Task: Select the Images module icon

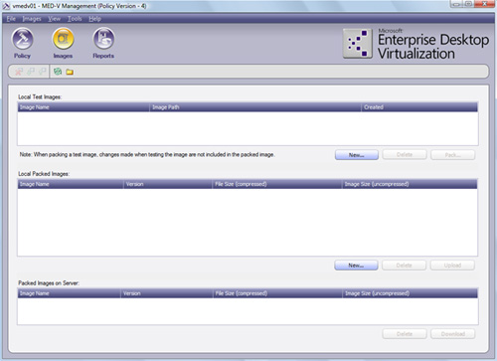Action: (x=63, y=39)
